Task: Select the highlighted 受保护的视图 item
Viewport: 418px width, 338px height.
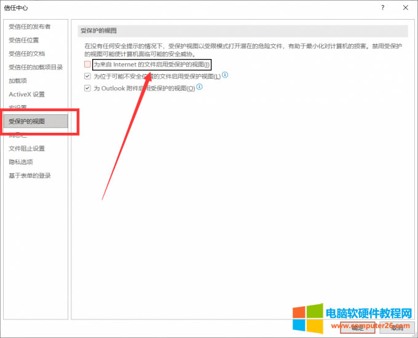Action: (26, 121)
